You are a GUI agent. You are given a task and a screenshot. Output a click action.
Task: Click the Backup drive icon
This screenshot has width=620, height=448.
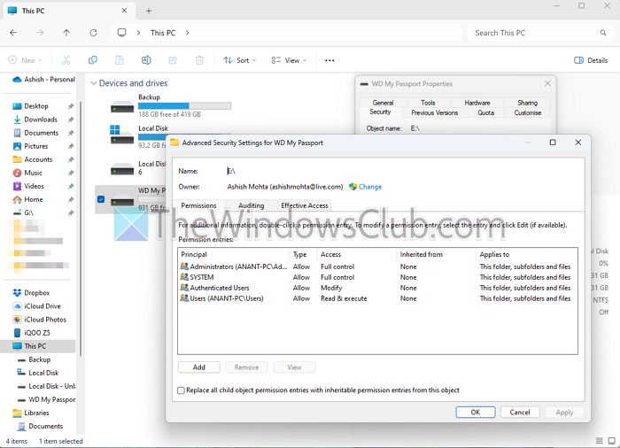click(122, 107)
